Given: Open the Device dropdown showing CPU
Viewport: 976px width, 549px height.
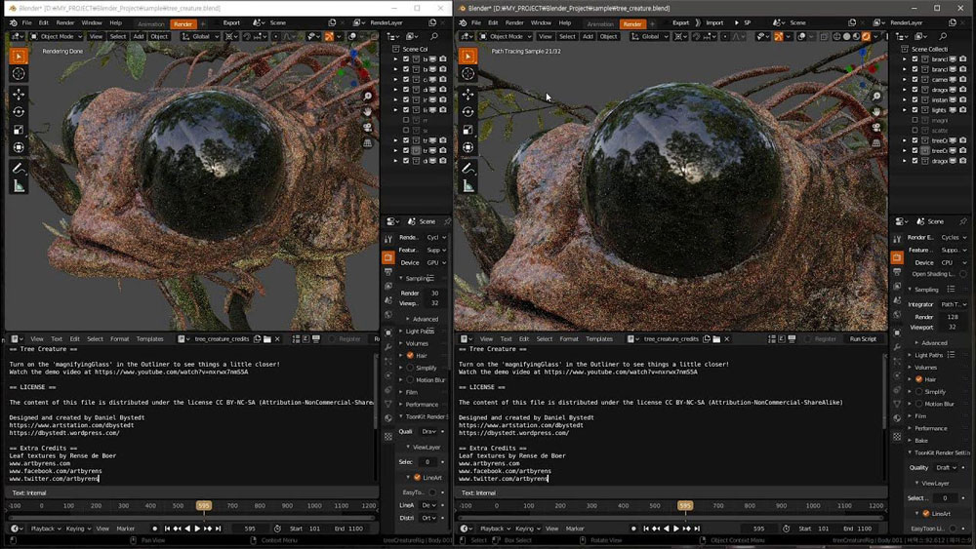Looking at the screenshot, I should tap(952, 262).
